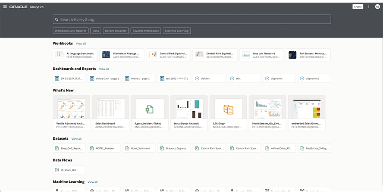
Task: Open the AI language Sentiment workbook
Action: [x=75, y=55]
